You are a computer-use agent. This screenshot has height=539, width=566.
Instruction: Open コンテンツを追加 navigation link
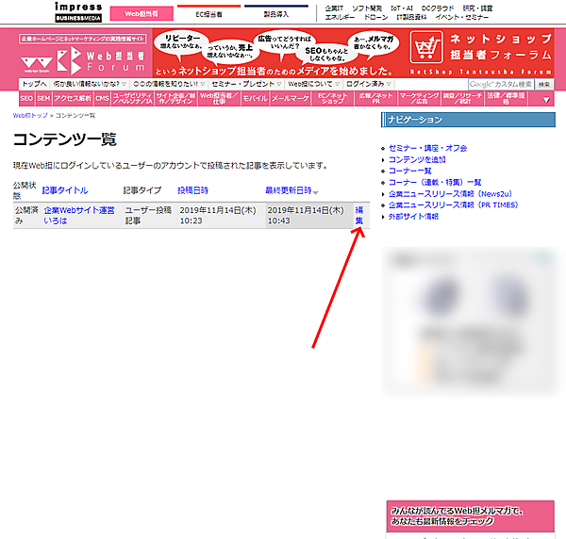[x=417, y=159]
